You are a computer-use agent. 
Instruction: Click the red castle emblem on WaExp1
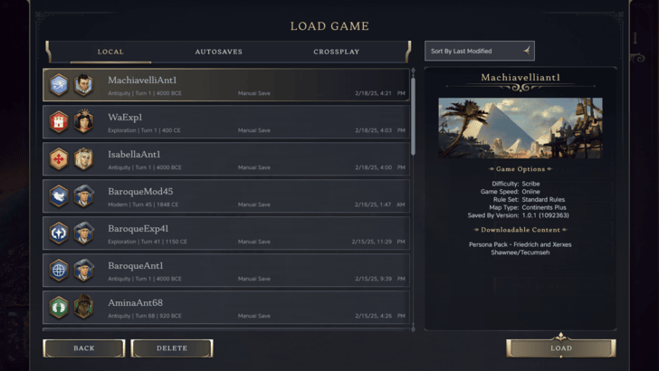59,122
